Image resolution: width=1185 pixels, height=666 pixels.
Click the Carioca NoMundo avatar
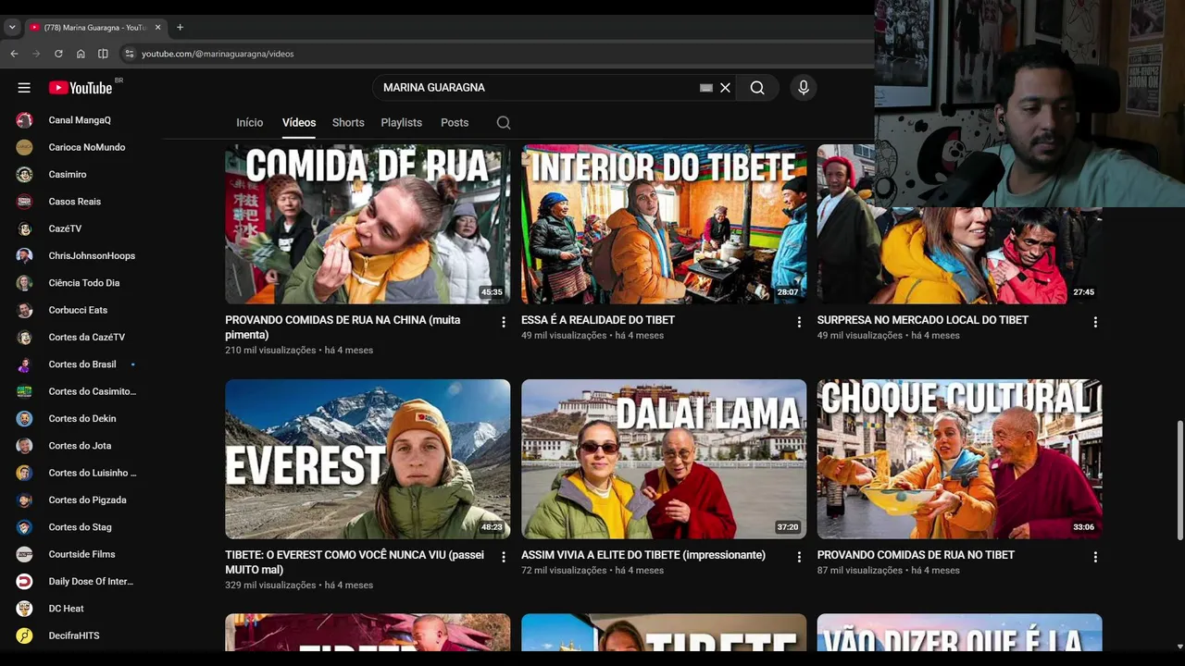[x=25, y=147]
